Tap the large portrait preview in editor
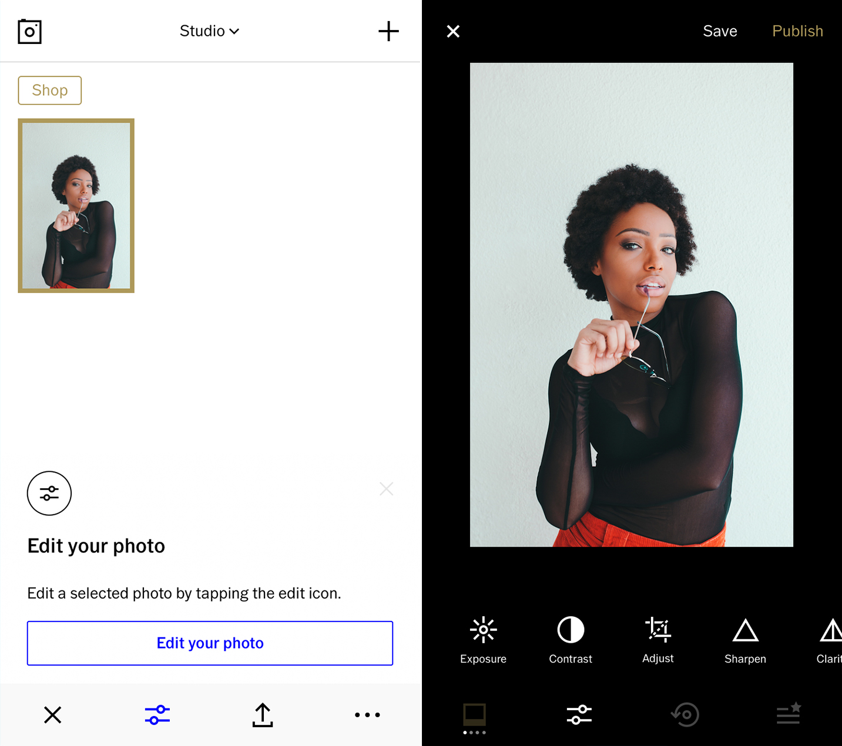 [x=632, y=305]
